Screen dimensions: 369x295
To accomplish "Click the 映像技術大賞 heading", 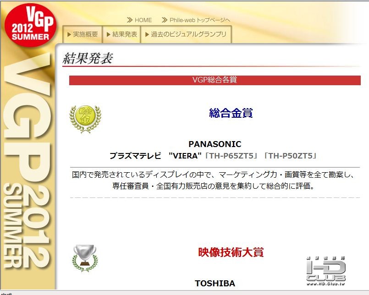I will pos(231,252).
